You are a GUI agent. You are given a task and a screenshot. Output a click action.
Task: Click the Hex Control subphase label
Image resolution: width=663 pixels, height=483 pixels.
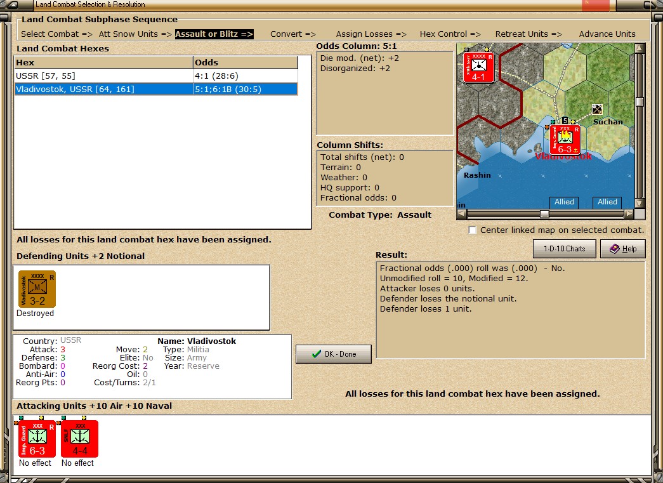450,34
